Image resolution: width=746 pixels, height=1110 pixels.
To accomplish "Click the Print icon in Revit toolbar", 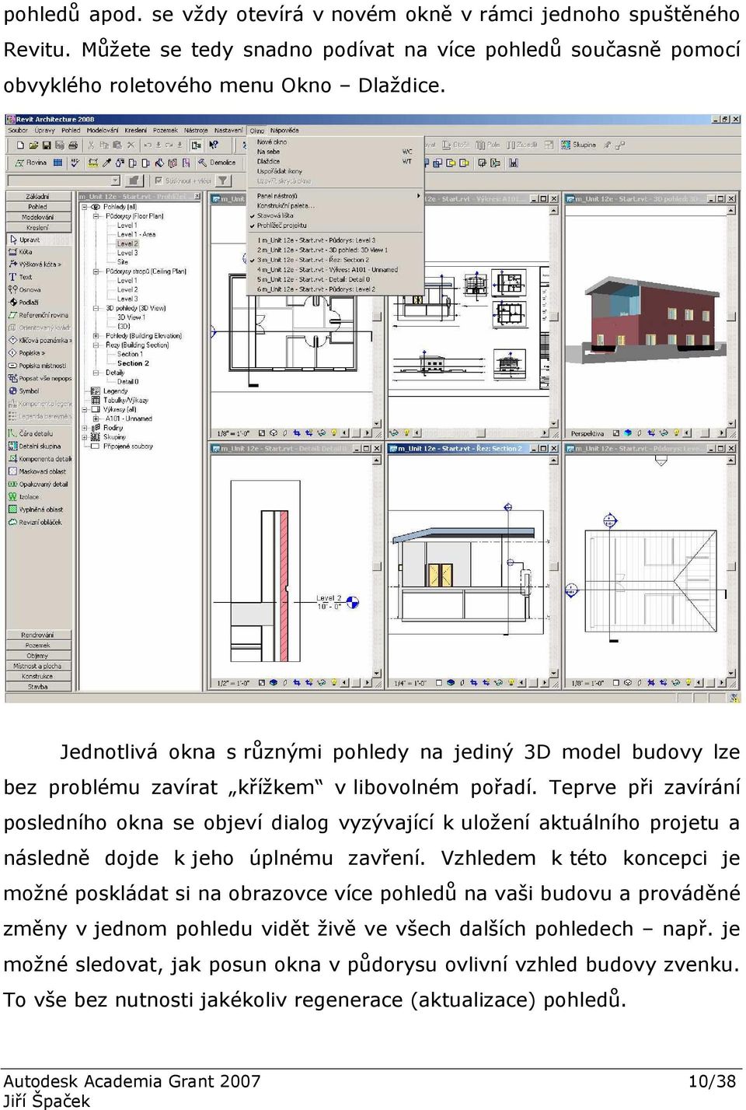I will coord(73,145).
